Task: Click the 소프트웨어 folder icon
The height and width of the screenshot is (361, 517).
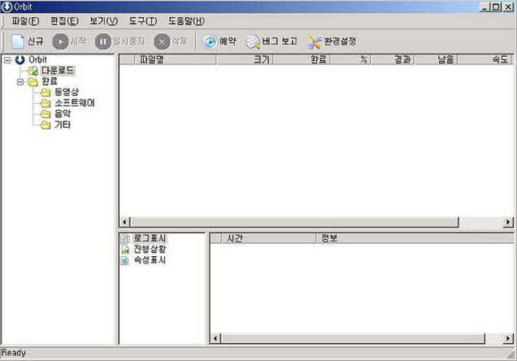Action: [46, 103]
